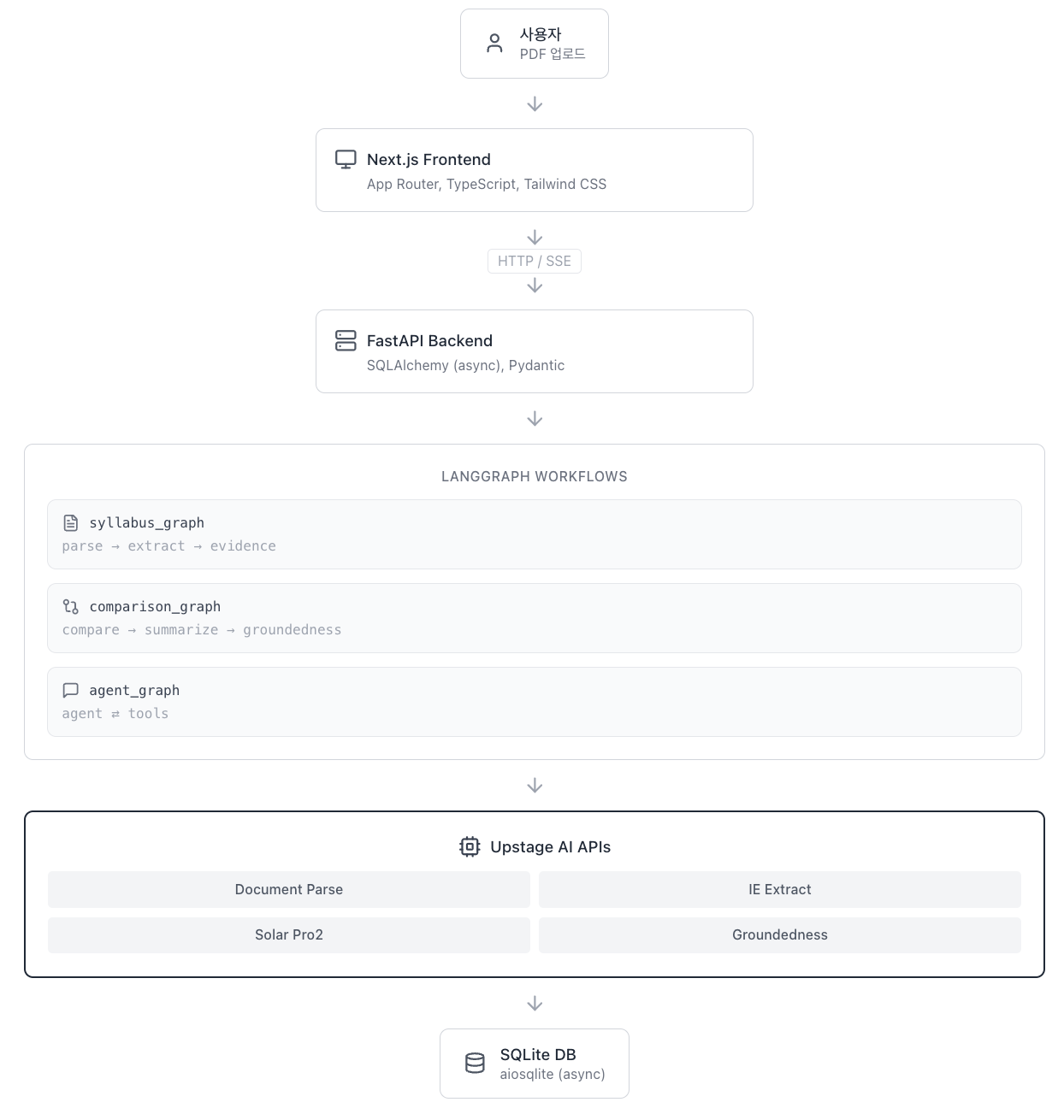Click the database cylinder icon beside SQLite DB

coord(475,1063)
